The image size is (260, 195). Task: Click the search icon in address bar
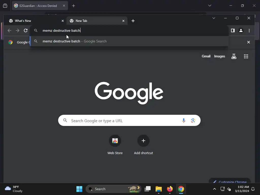pyautogui.click(x=36, y=30)
